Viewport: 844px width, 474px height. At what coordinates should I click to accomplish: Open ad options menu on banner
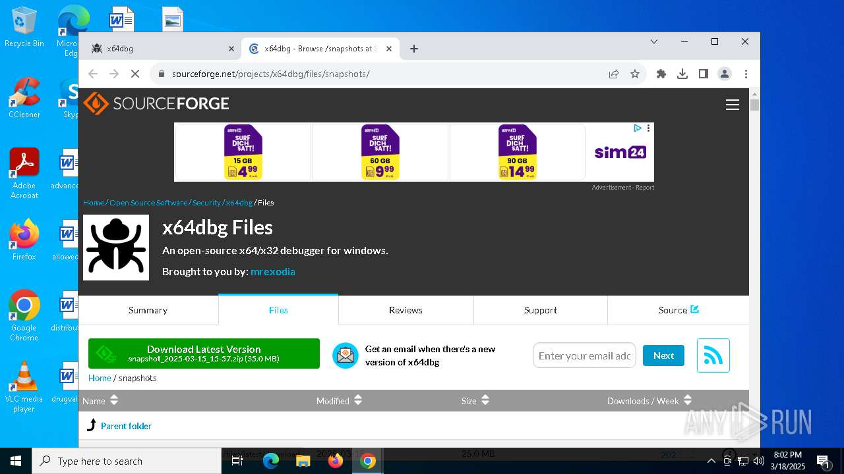[649, 128]
